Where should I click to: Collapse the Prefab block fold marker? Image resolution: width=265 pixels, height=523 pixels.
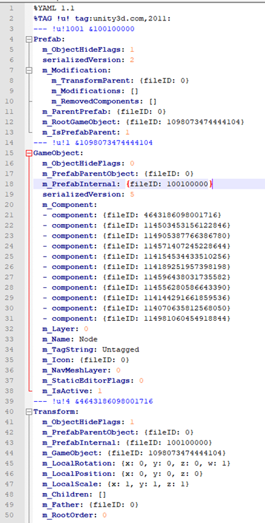coord(29,39)
